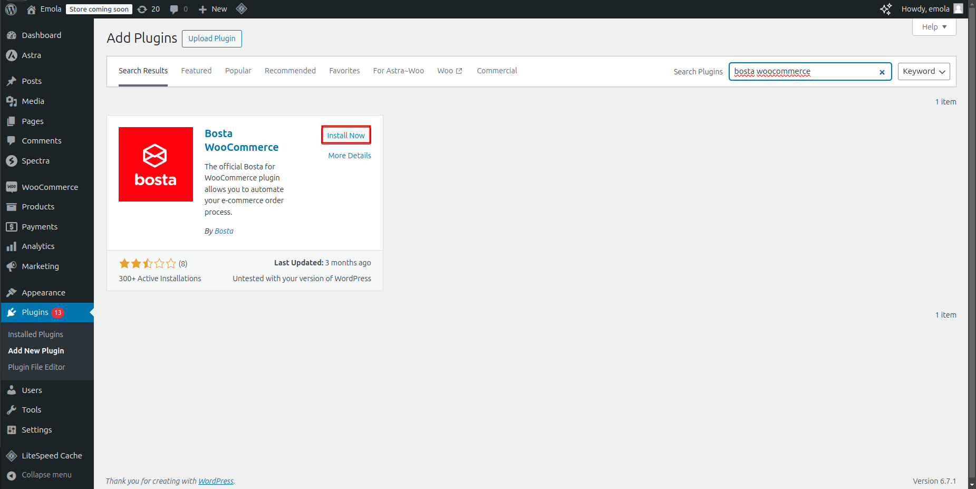Switch to the Featured tab
Viewport: 976px width, 489px height.
(x=196, y=71)
